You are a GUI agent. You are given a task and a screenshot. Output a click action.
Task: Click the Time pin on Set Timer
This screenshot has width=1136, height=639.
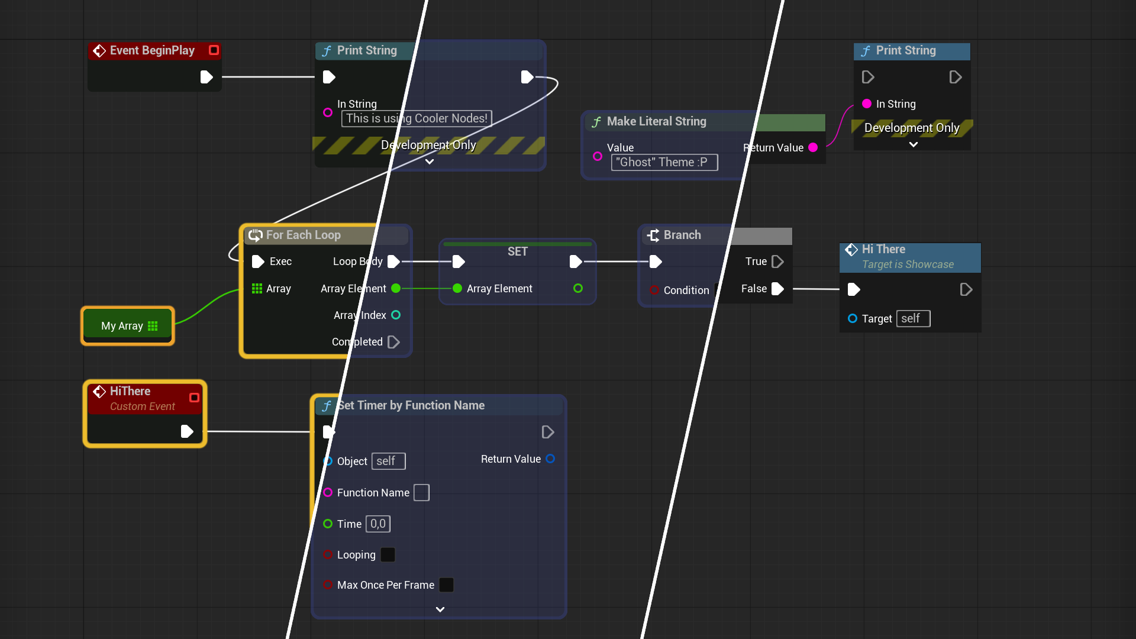click(328, 524)
